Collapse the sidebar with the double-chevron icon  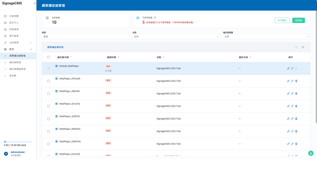pyautogui.click(x=35, y=4)
